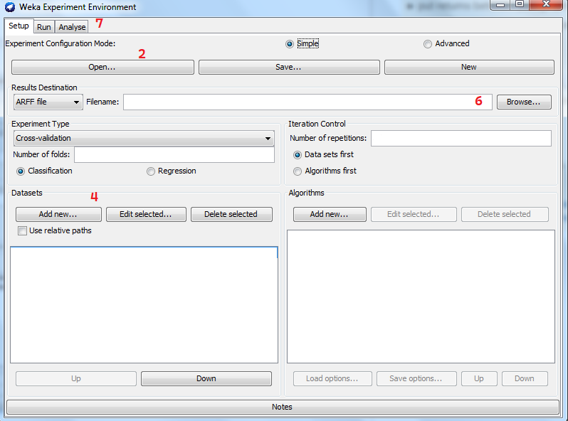The height and width of the screenshot is (421, 568).
Task: Minimize the Weka Experiment Environment window
Action: coord(500,5)
